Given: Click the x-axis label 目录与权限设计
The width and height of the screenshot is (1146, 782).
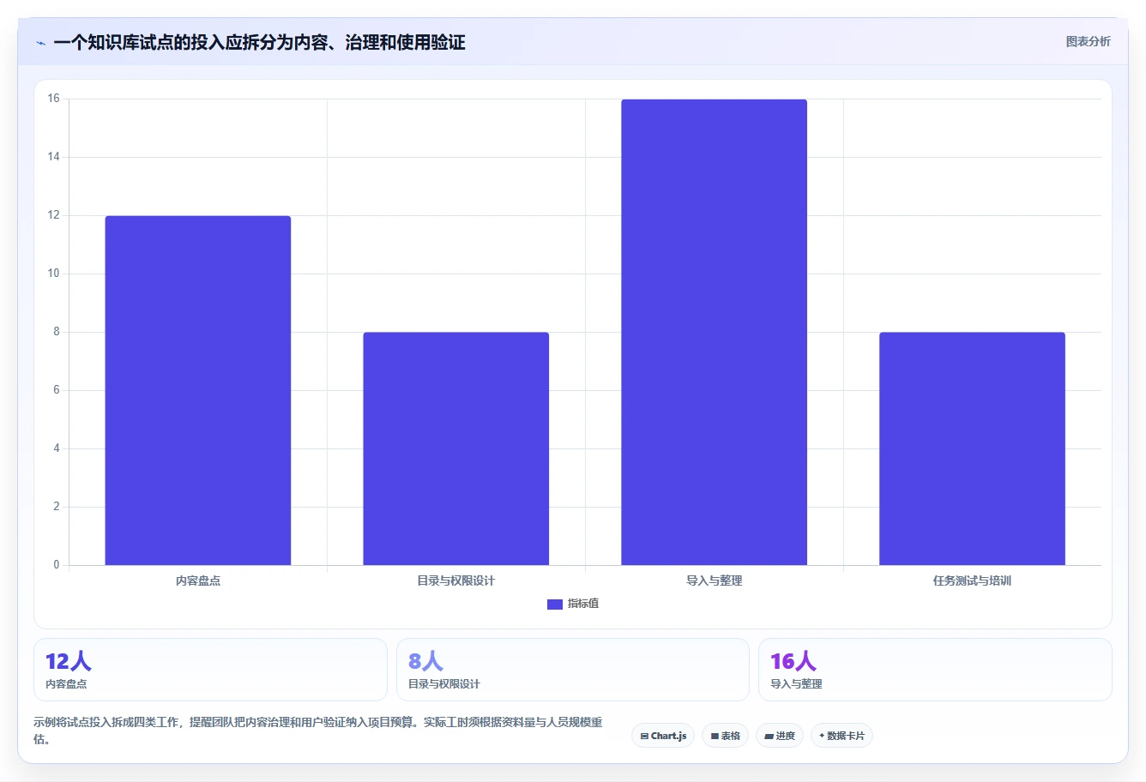Looking at the screenshot, I should [456, 580].
